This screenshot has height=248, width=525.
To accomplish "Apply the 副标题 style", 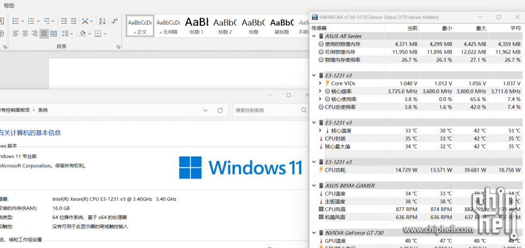I will [282, 26].
